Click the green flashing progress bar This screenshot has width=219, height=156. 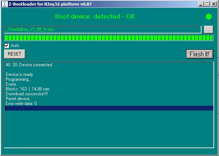click(109, 38)
